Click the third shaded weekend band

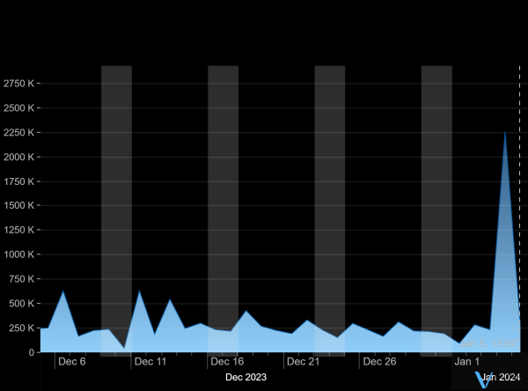click(x=329, y=176)
